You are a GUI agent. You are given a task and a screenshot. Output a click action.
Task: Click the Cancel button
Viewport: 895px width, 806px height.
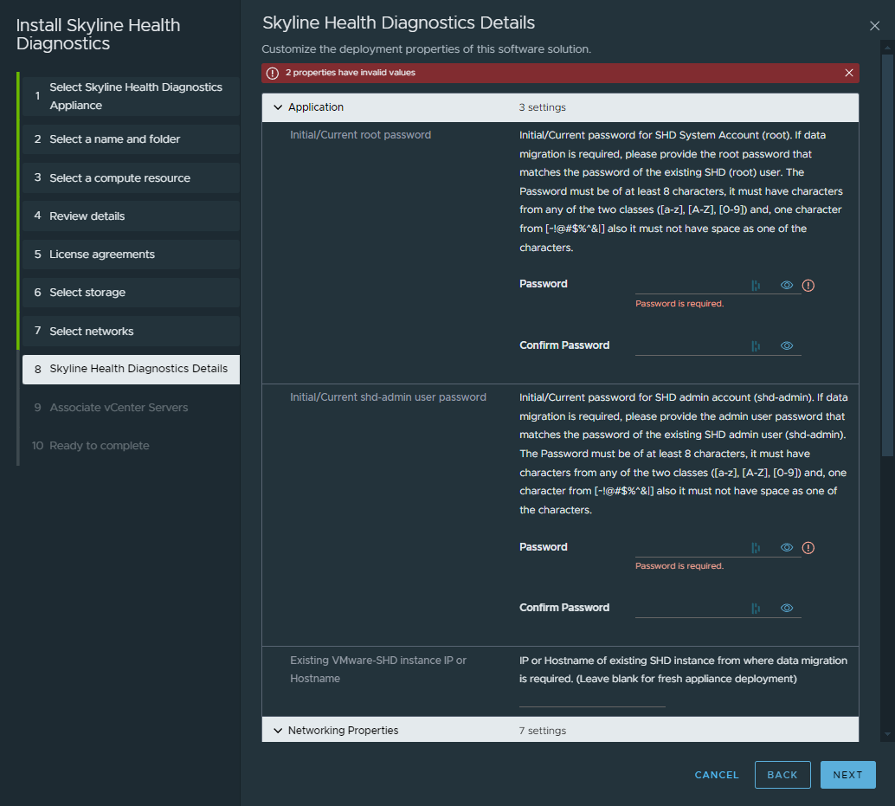pyautogui.click(x=717, y=775)
